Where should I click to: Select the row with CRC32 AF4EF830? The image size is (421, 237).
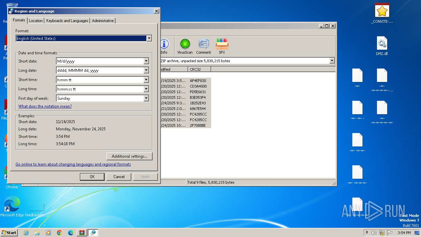(x=186, y=81)
